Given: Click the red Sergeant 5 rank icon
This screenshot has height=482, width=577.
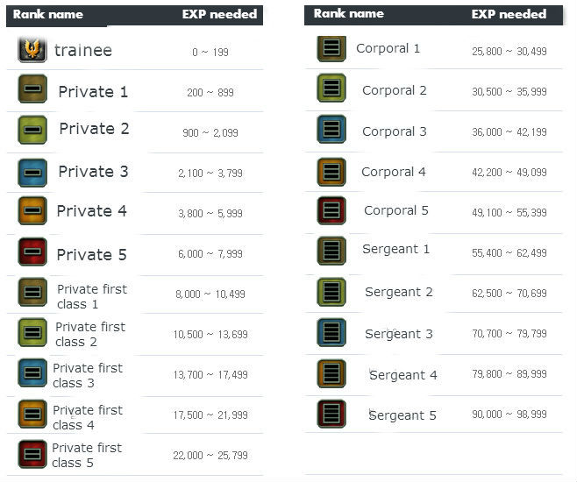Looking at the screenshot, I should pos(331,414).
